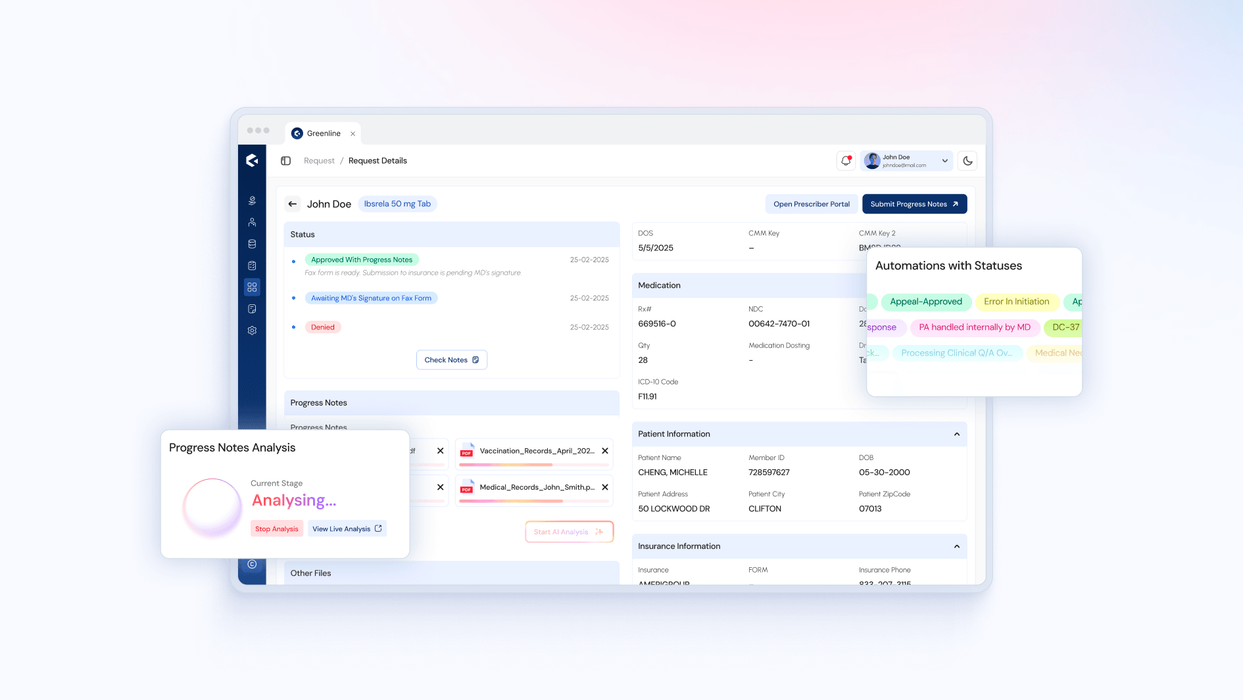Switch to dark mode with moon icon
Image resolution: width=1243 pixels, height=700 pixels.
pyautogui.click(x=967, y=160)
